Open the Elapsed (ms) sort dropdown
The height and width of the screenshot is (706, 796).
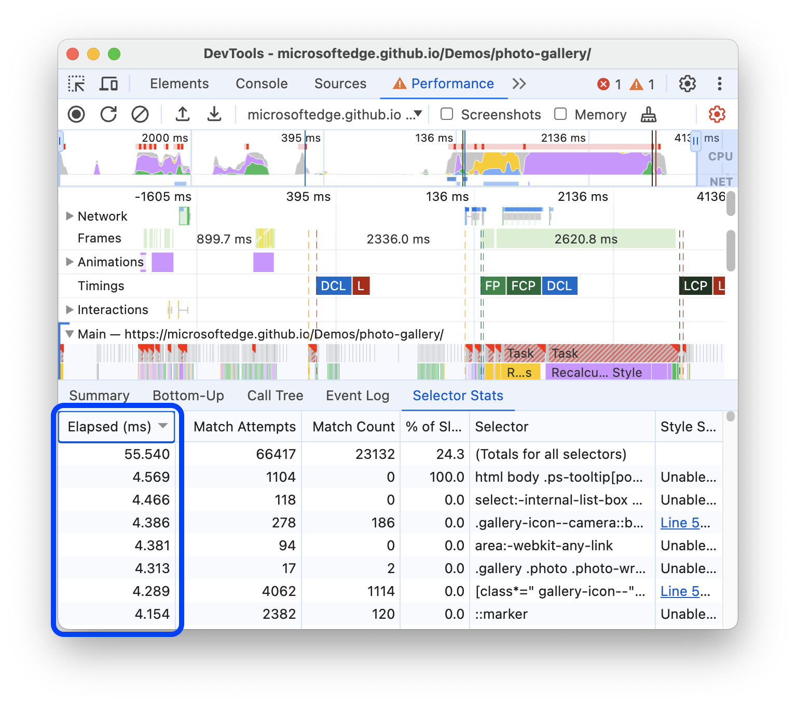pos(164,427)
